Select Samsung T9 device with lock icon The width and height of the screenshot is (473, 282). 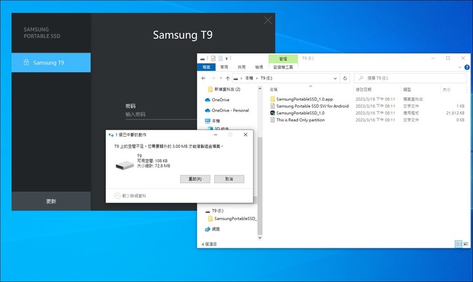[x=51, y=62]
